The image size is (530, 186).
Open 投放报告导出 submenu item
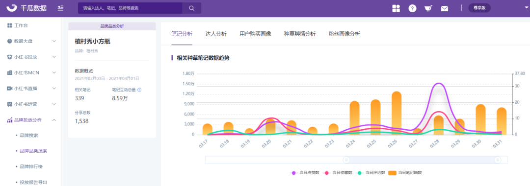pyautogui.click(x=33, y=182)
